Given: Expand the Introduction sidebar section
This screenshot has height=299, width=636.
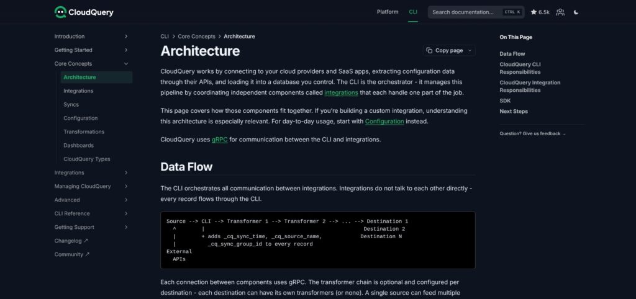Looking at the screenshot, I should [x=125, y=37].
